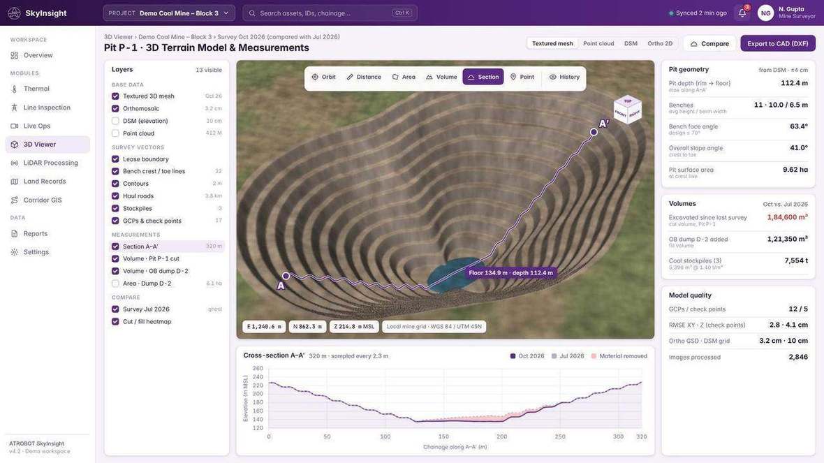Toggle the Textured 3D mesh layer
The height and width of the screenshot is (463, 824).
115,96
